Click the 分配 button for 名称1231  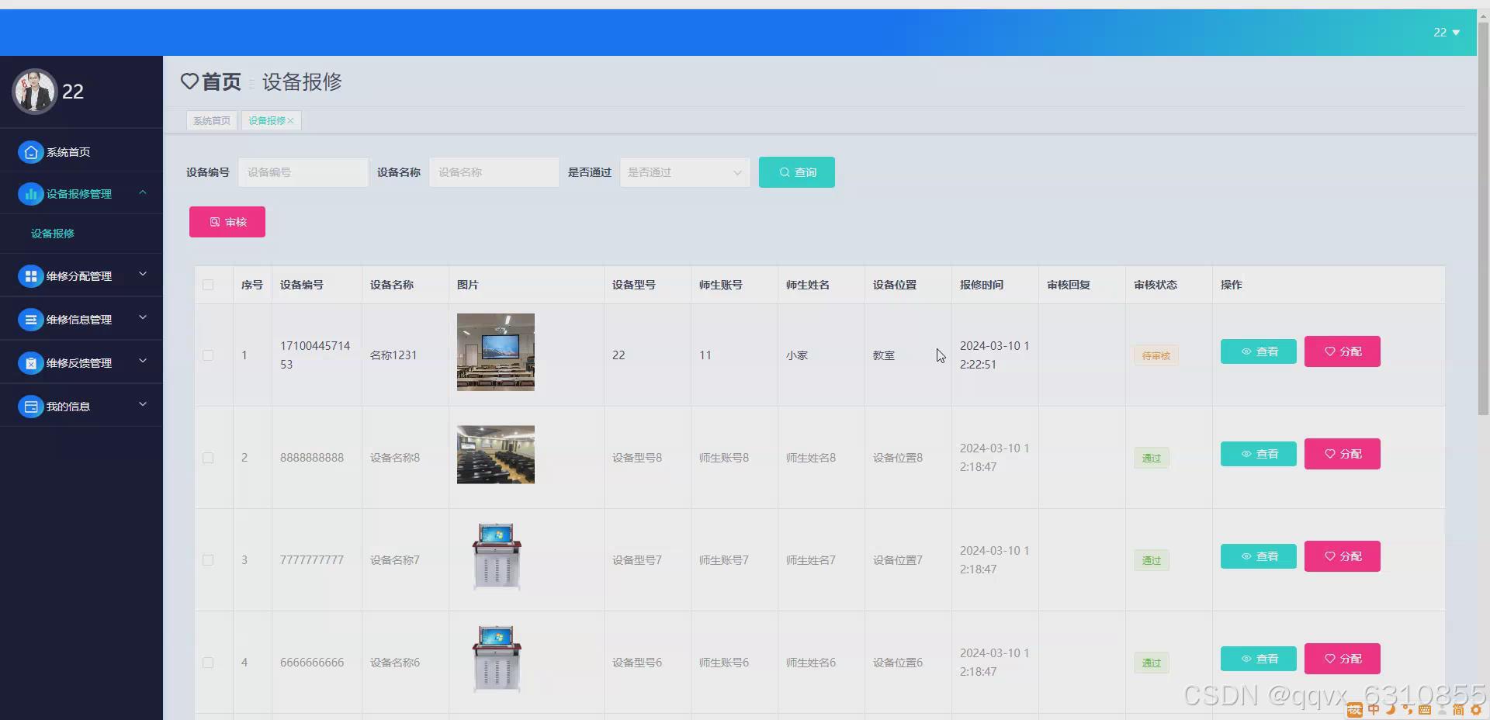(x=1343, y=351)
